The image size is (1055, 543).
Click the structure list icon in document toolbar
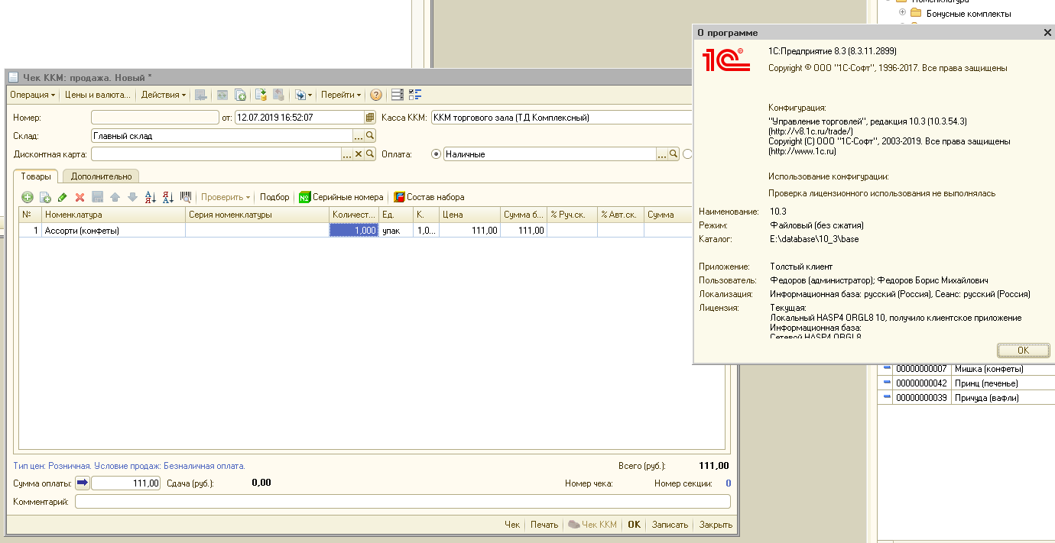pyautogui.click(x=398, y=95)
